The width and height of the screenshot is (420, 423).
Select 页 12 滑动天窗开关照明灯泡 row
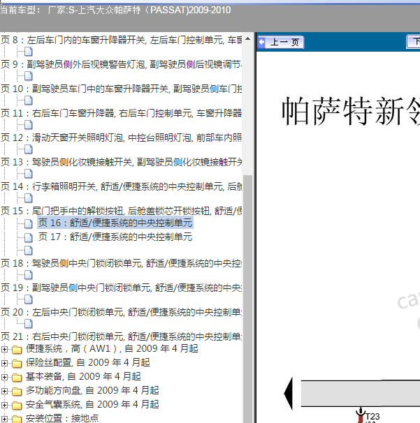click(x=121, y=138)
